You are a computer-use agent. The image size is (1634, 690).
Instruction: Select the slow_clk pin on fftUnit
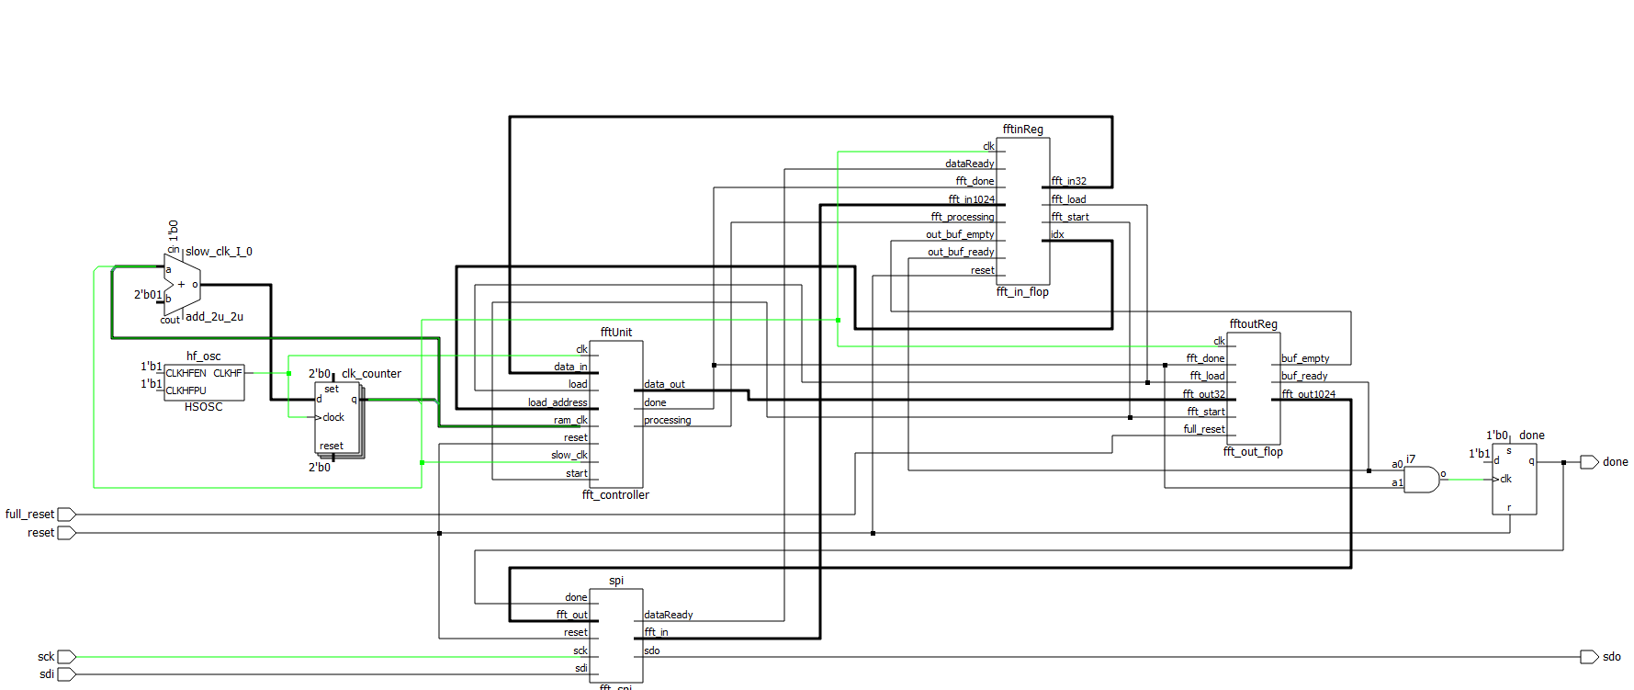pos(569,455)
